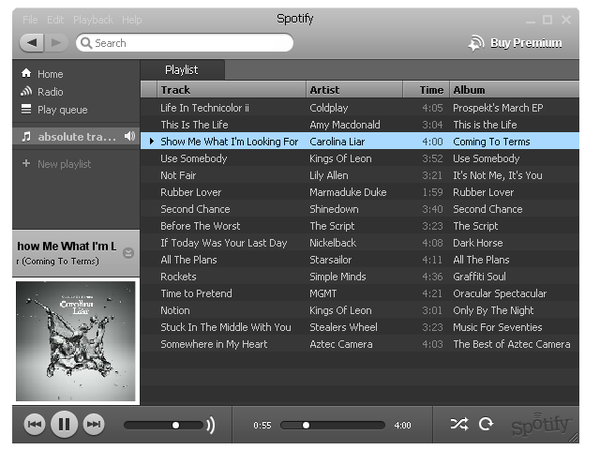Click artist MGMT

coord(323,293)
